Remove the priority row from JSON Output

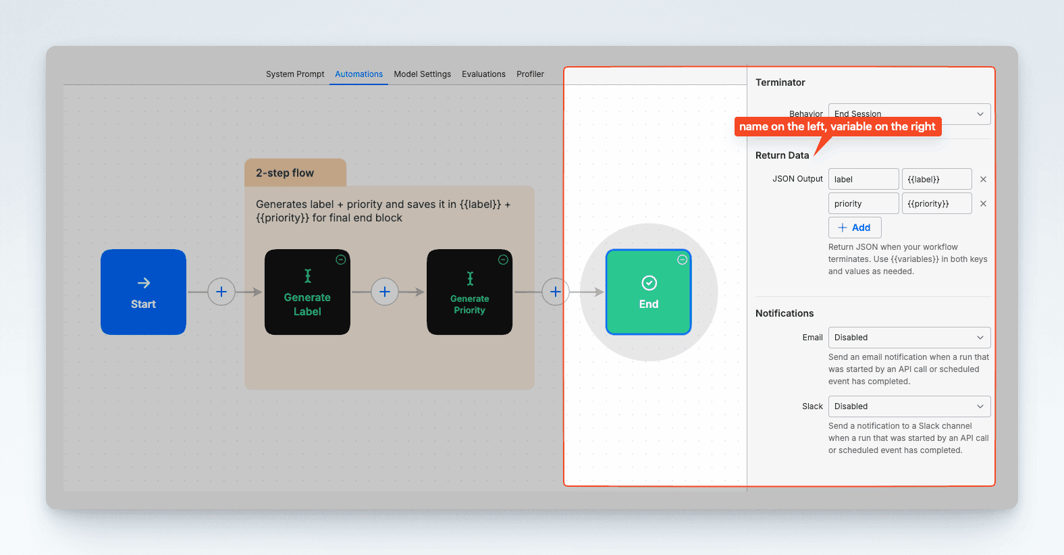[x=983, y=204]
